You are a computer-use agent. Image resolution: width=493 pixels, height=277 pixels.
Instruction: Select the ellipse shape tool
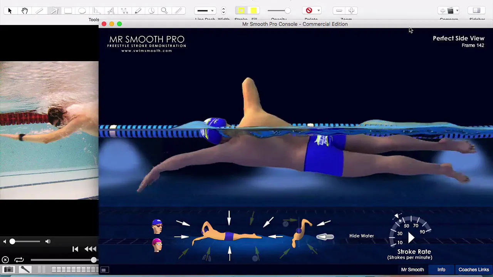82,11
